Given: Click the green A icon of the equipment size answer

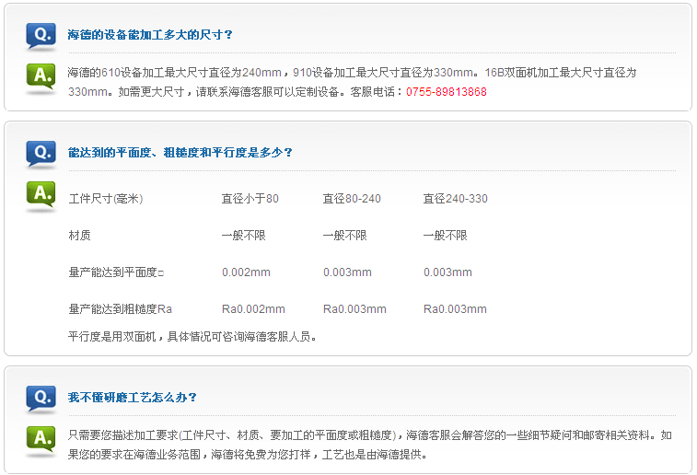Looking at the screenshot, I should point(41,78).
